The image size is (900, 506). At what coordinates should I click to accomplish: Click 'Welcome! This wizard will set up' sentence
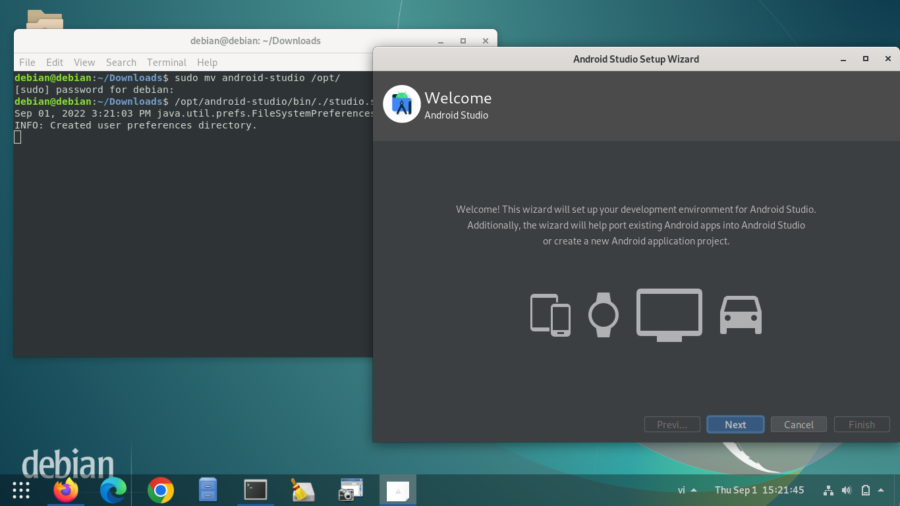(x=636, y=210)
